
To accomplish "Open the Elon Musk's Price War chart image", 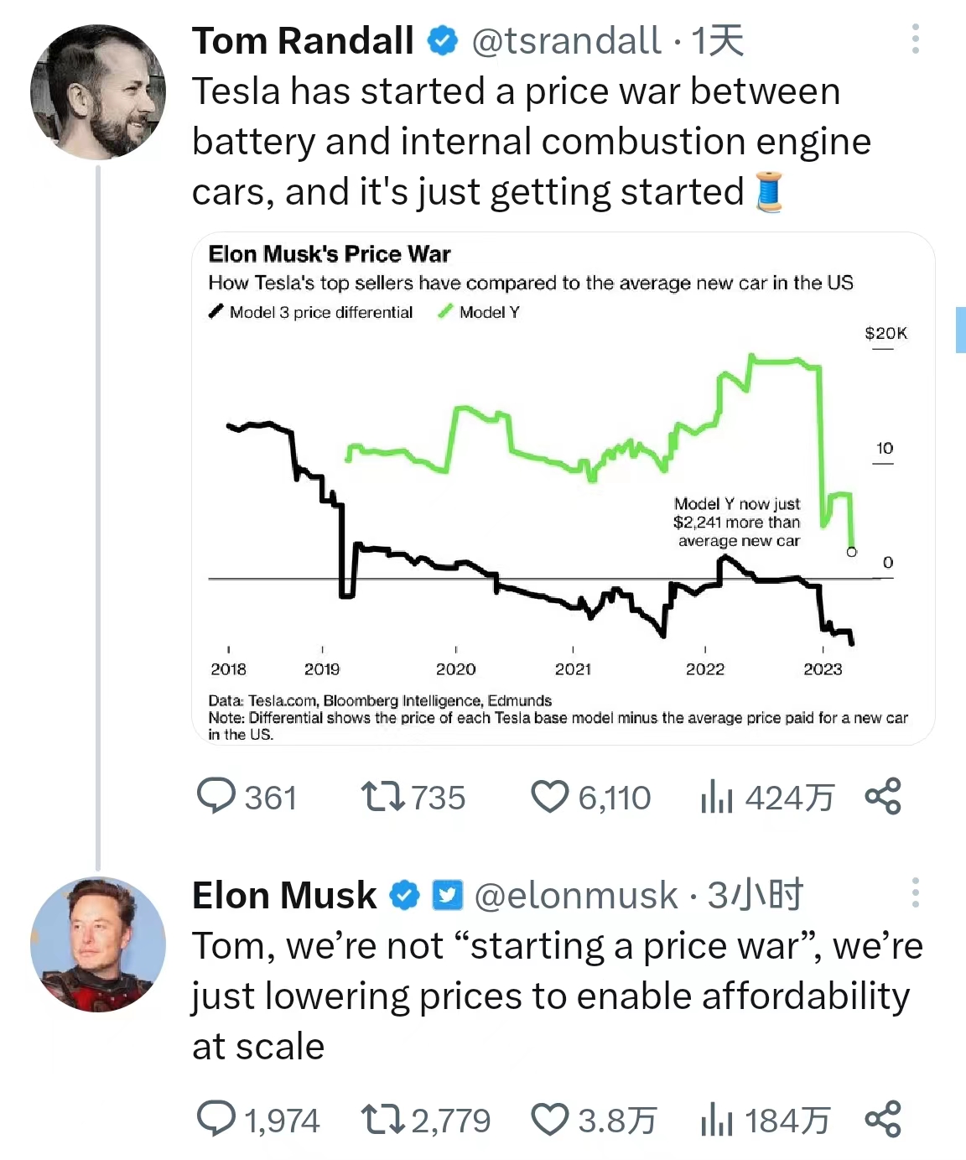I will pyautogui.click(x=563, y=488).
